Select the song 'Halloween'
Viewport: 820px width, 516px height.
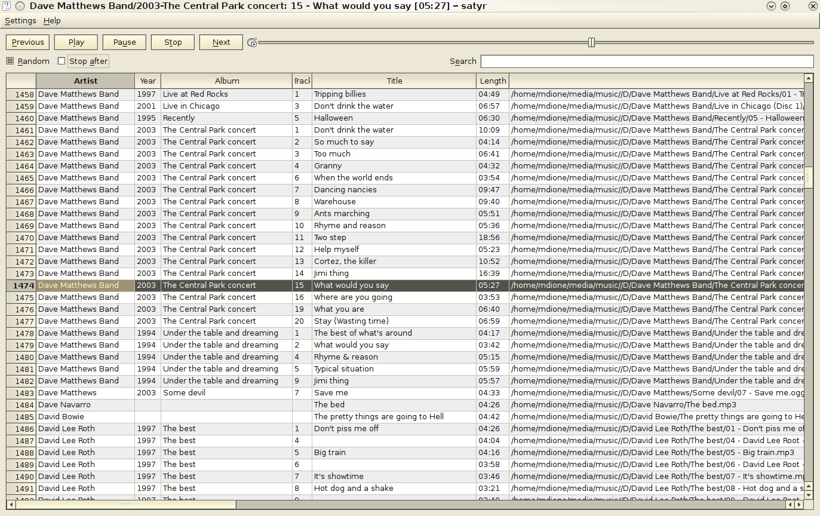333,118
